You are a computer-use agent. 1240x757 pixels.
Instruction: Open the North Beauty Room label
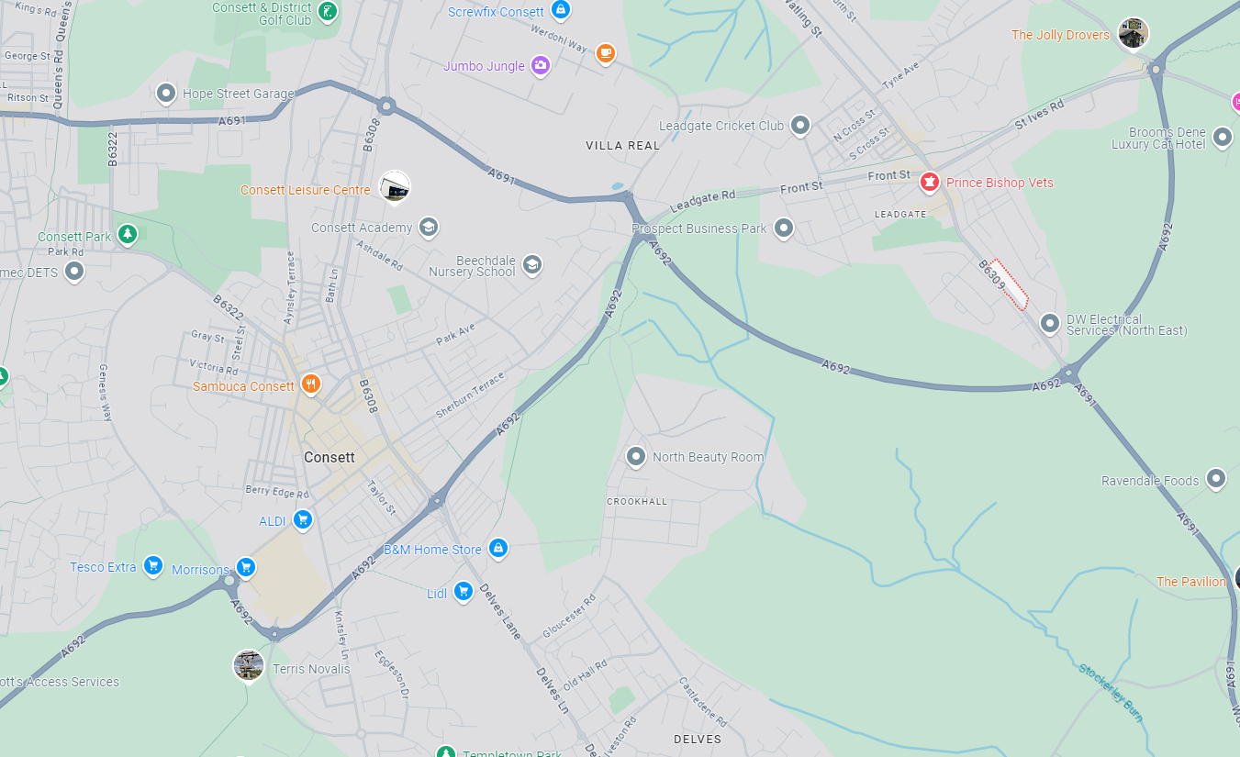click(x=708, y=457)
